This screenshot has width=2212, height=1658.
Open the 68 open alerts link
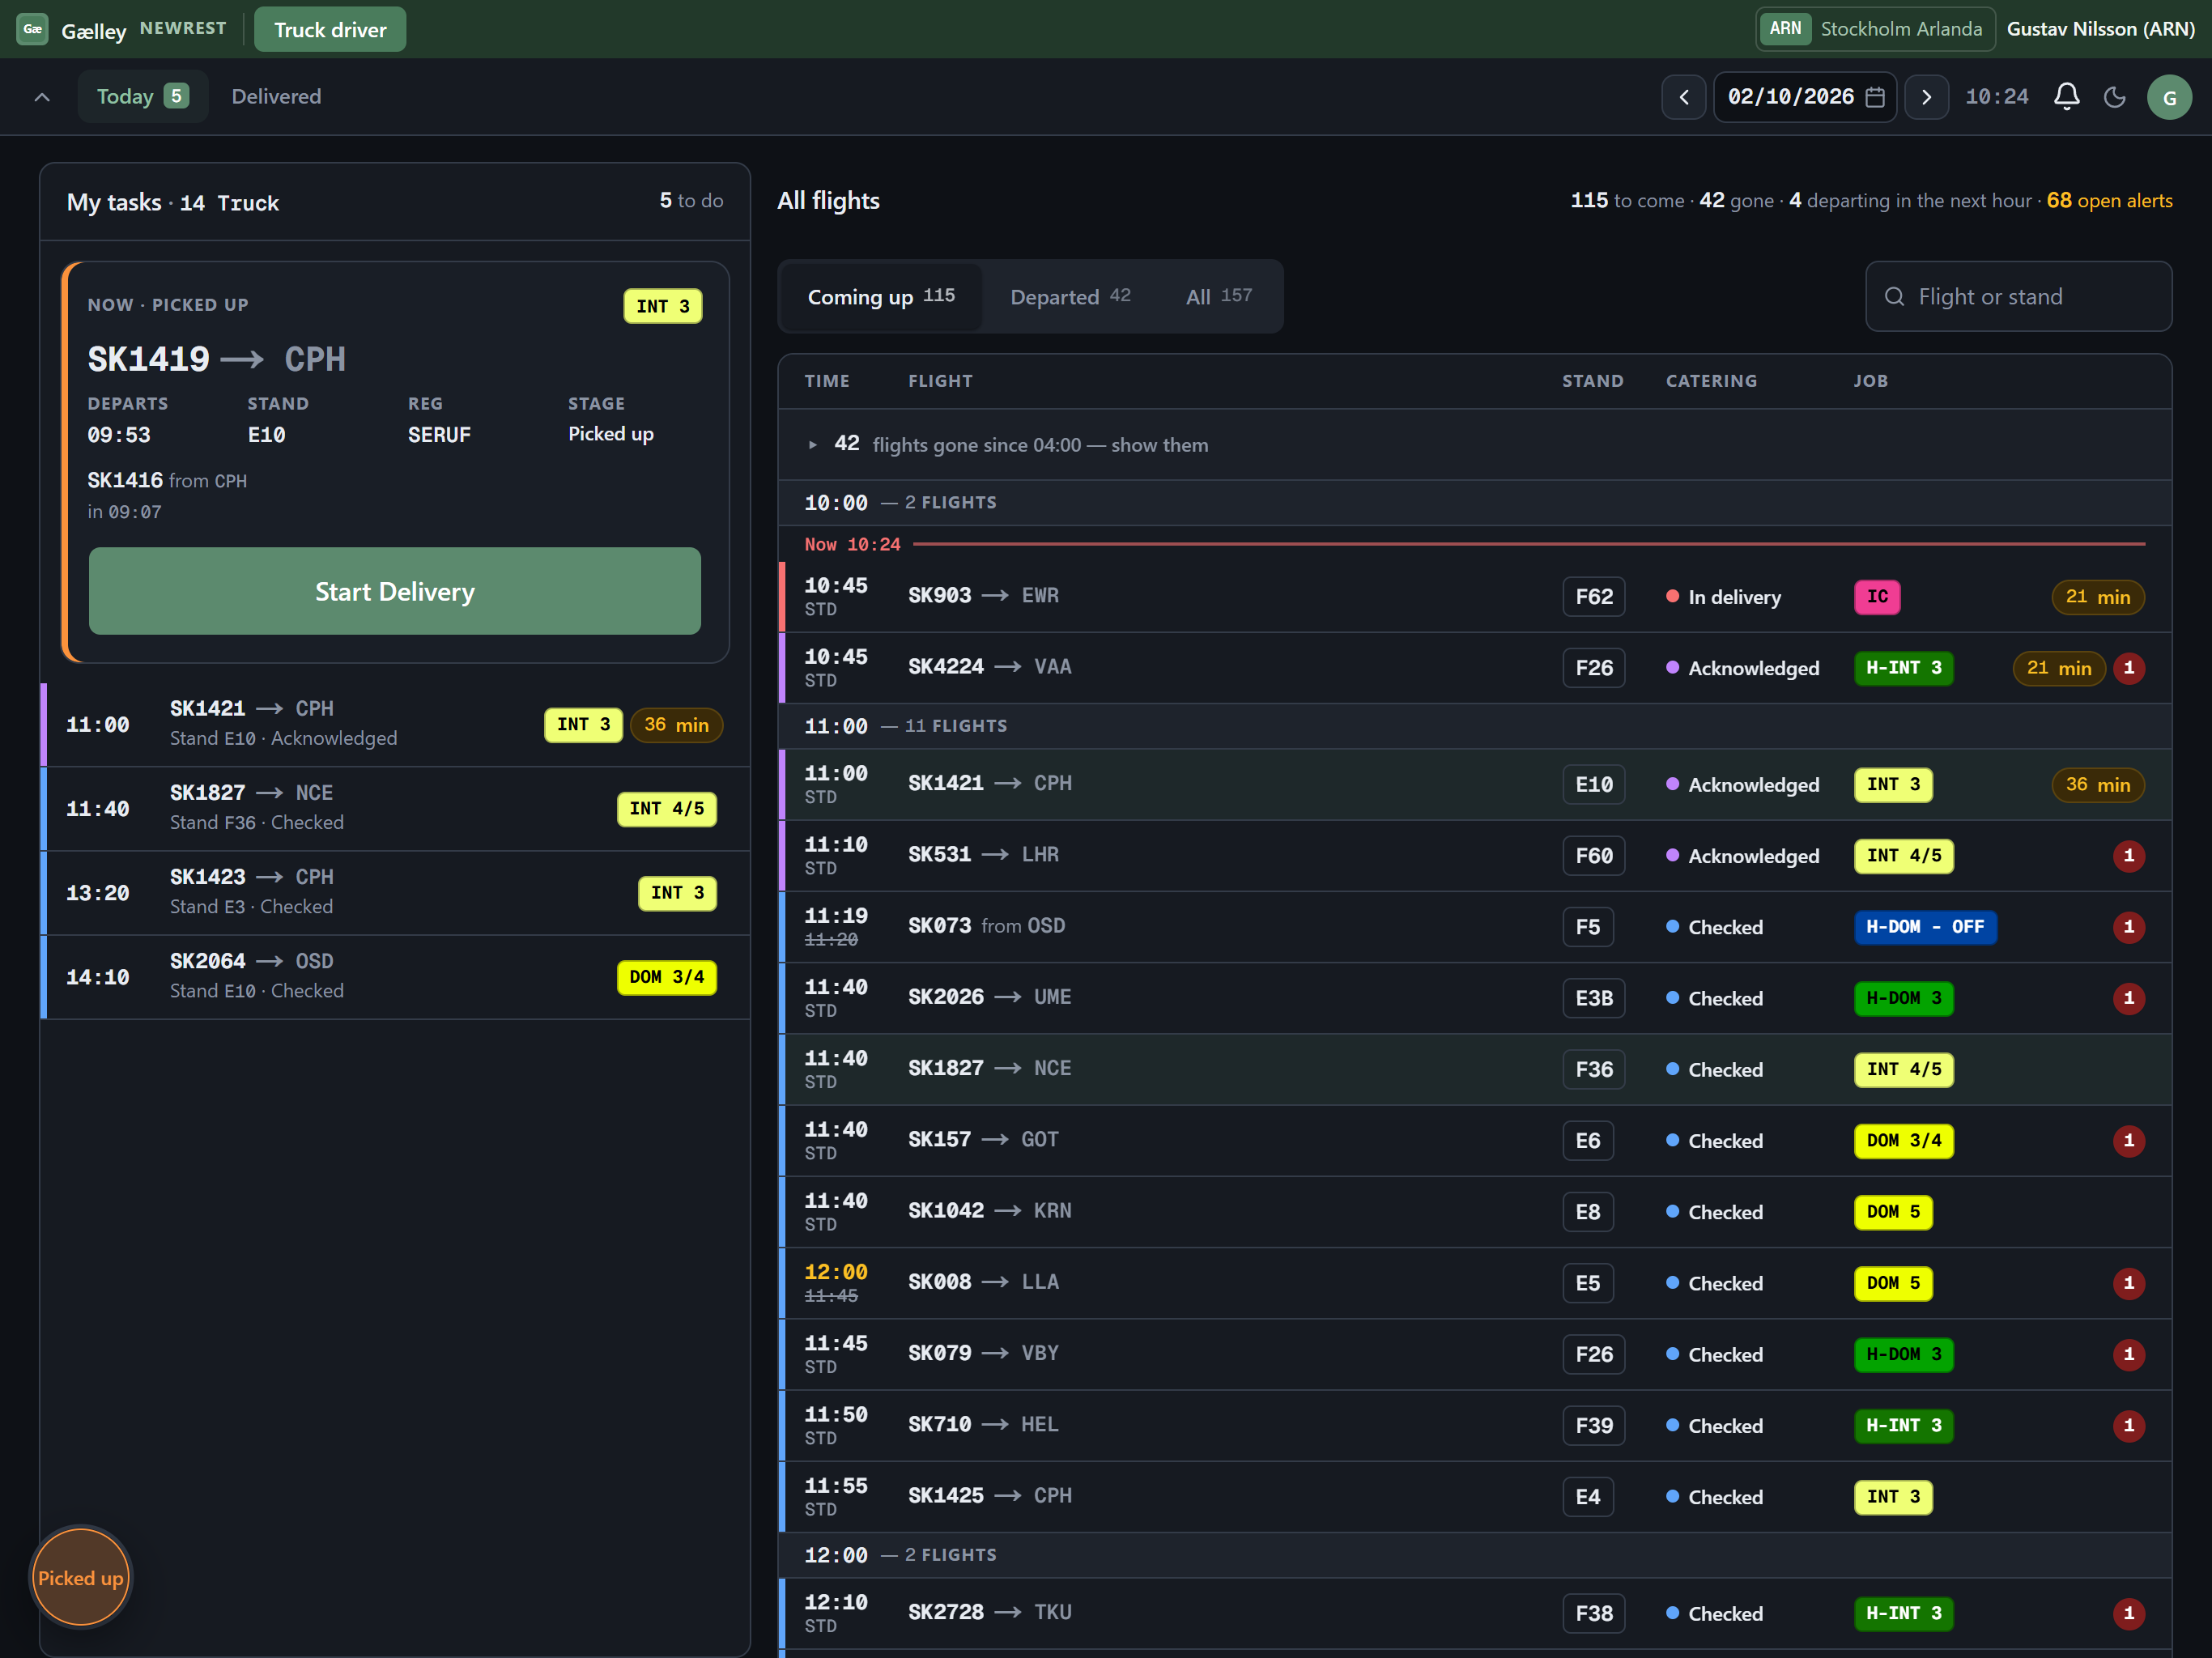pyautogui.click(x=2109, y=201)
